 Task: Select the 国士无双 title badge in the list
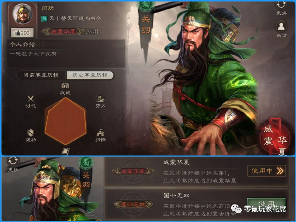[x=133, y=204]
